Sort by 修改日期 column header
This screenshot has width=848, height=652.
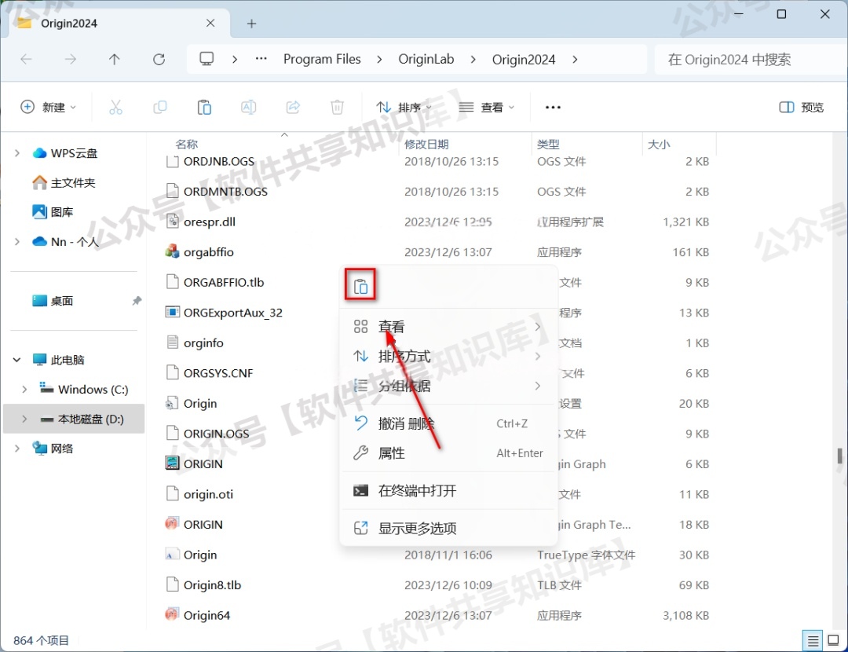click(x=426, y=144)
